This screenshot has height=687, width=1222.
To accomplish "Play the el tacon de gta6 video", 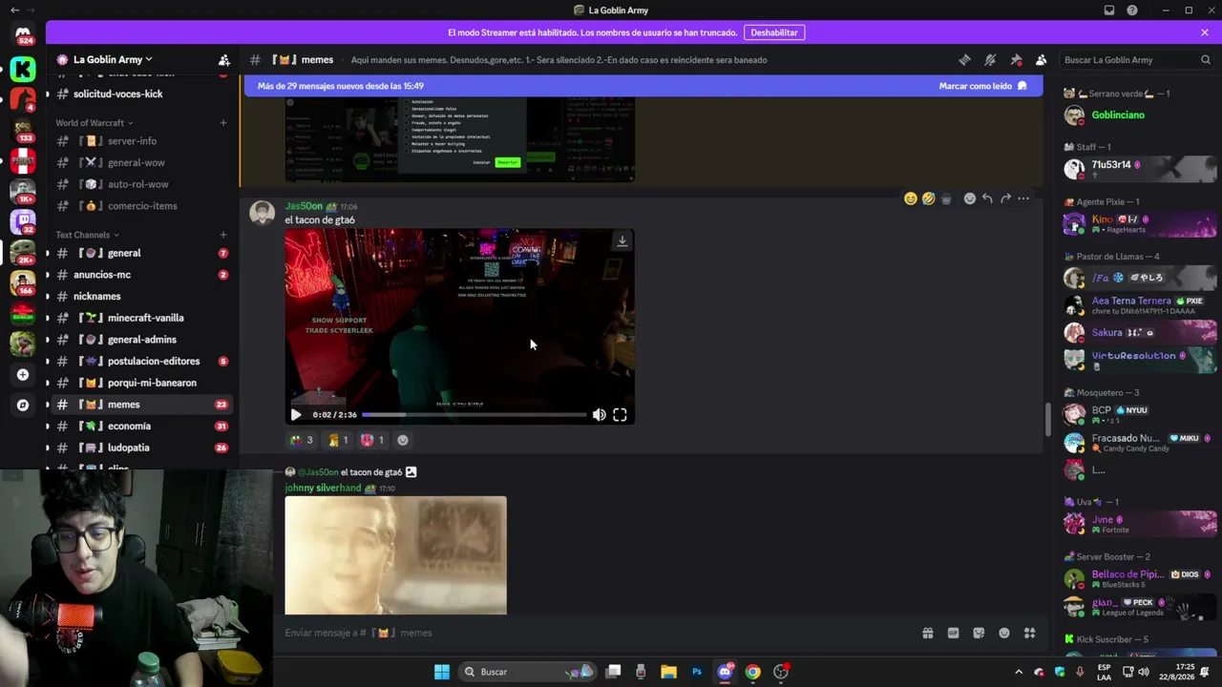I will coord(296,414).
